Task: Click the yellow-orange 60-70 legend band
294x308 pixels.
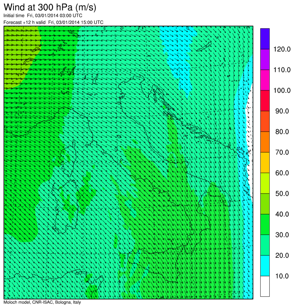Action: (265, 162)
